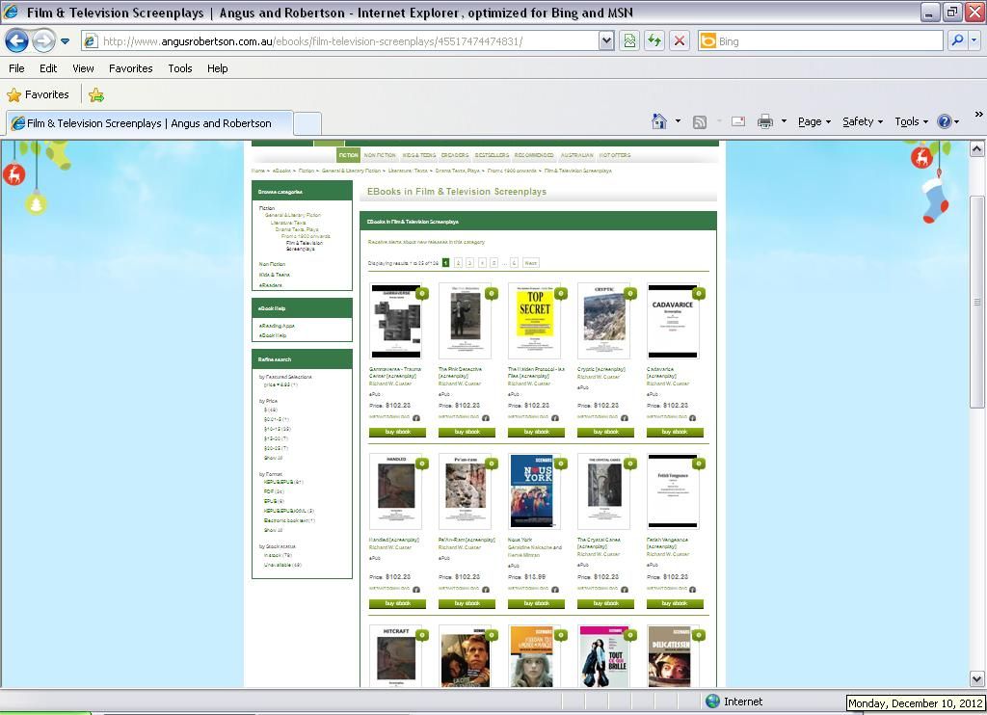Filter results by PDF format
The height and width of the screenshot is (715, 987).
(x=274, y=491)
